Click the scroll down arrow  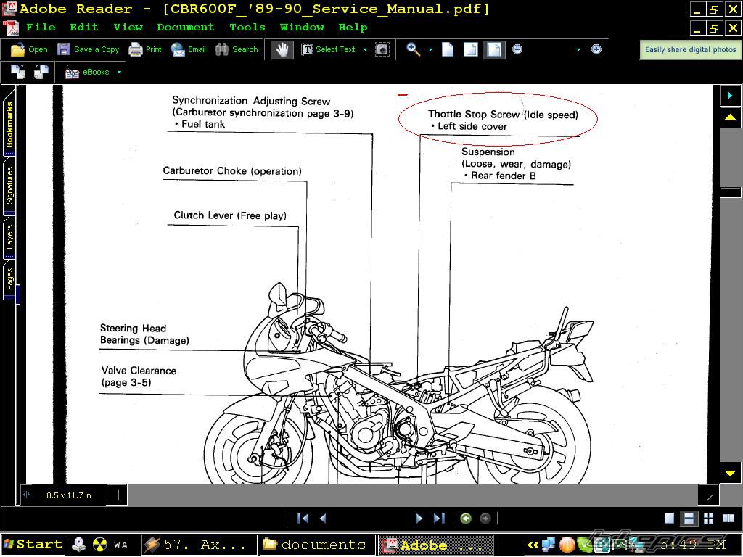point(730,473)
